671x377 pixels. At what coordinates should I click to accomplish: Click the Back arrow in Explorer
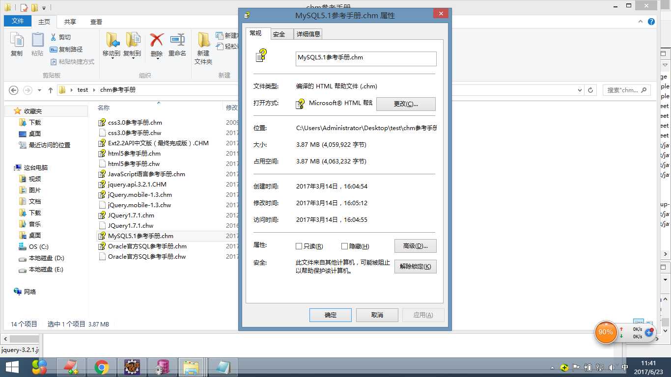[14, 90]
